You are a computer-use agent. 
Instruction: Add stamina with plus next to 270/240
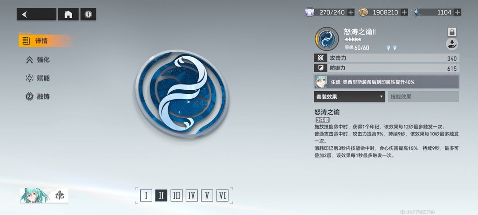point(351,12)
